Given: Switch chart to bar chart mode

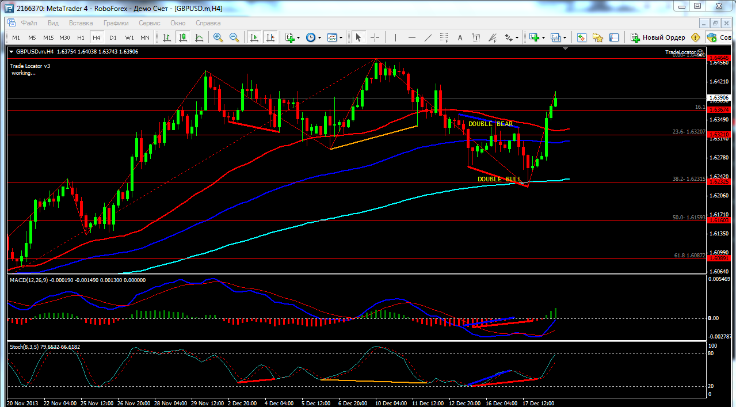Looking at the screenshot, I should click(x=167, y=37).
